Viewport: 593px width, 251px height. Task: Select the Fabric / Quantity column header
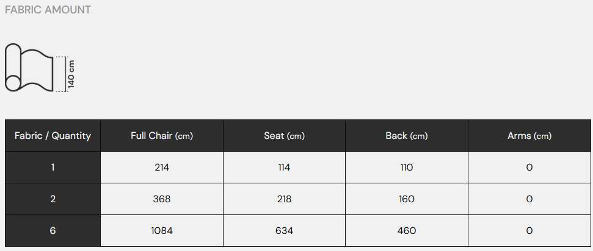(53, 136)
